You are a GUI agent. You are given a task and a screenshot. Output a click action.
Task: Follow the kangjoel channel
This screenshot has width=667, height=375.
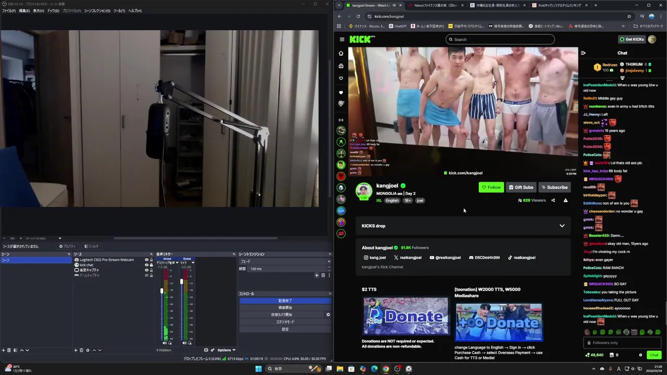click(491, 187)
